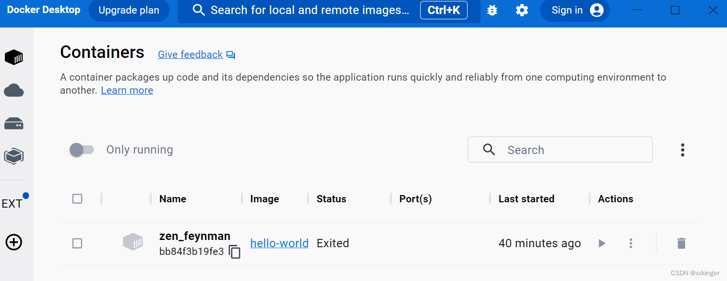Screen dimensions: 727x281
Task: Click the feedback speech bubble icon
Action: (231, 55)
